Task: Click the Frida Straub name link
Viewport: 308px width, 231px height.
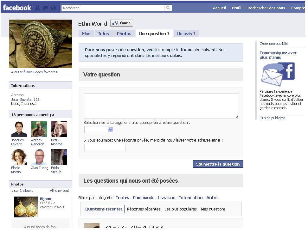Action: coord(56,170)
